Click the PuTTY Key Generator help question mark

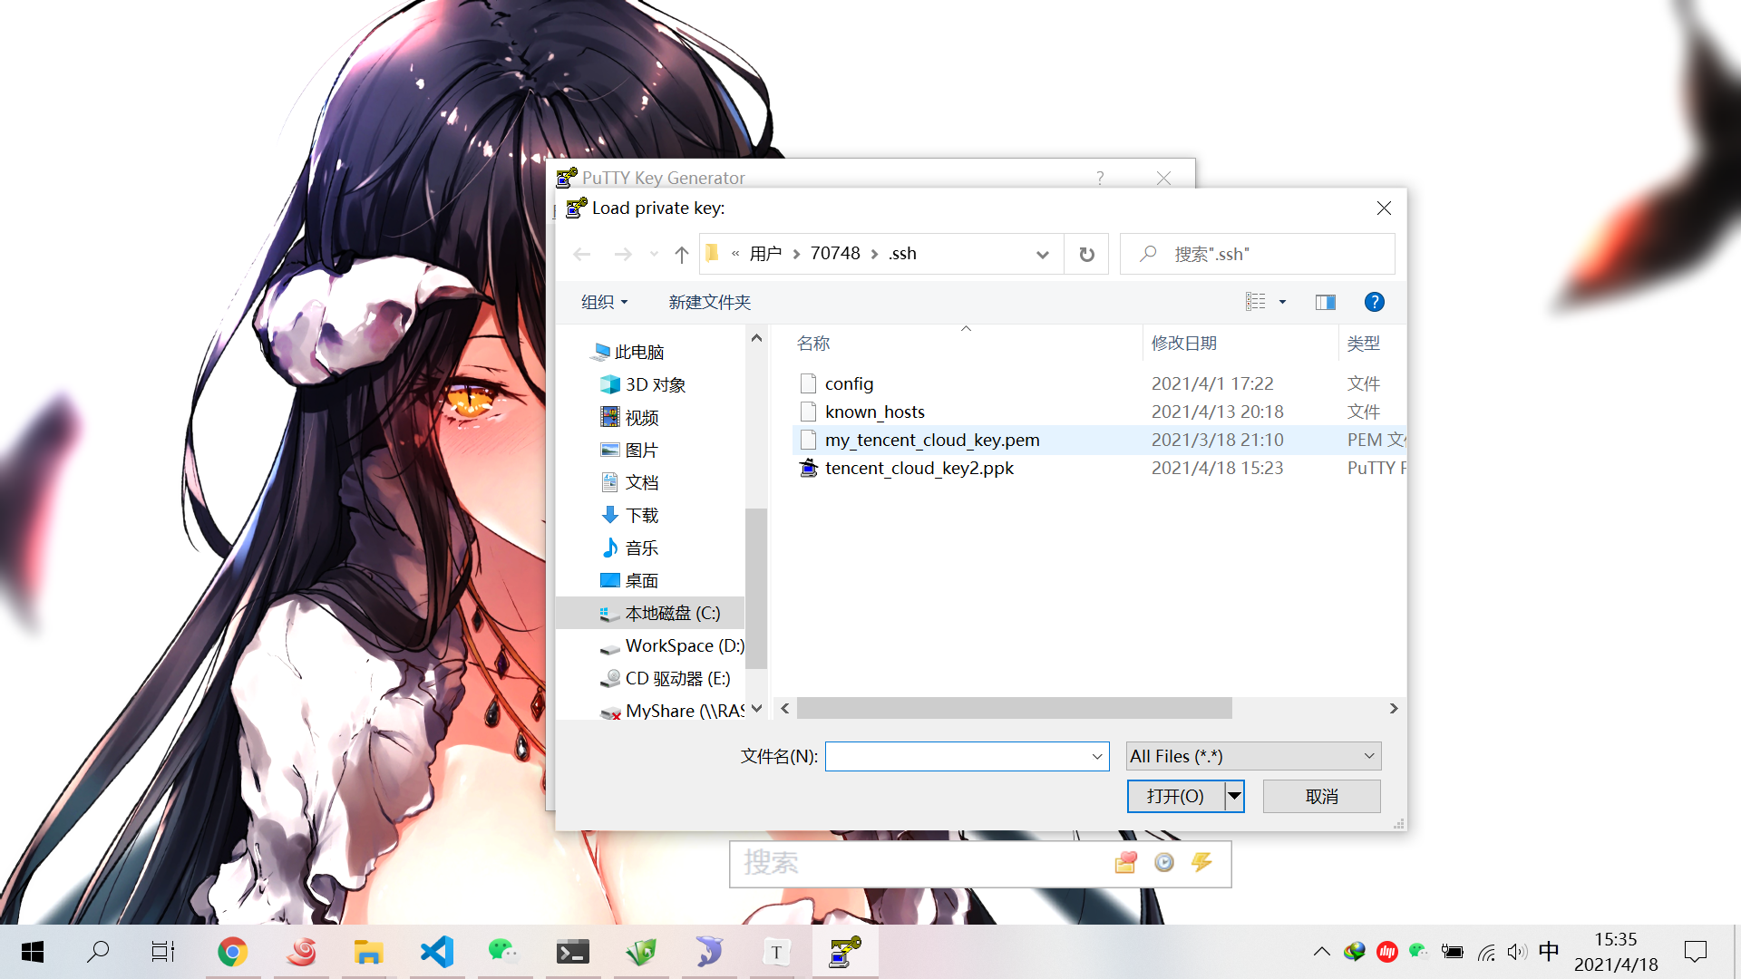(1100, 178)
